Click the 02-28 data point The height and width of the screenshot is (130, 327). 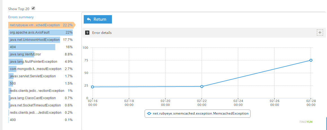[311, 60]
